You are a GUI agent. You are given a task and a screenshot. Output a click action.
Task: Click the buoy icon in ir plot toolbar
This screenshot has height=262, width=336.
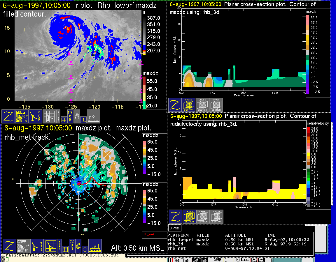[x=83, y=119]
